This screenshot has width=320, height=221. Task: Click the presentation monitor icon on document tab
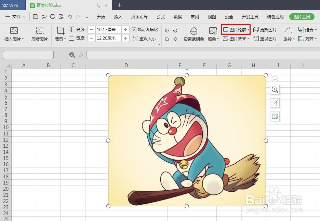(x=99, y=5)
